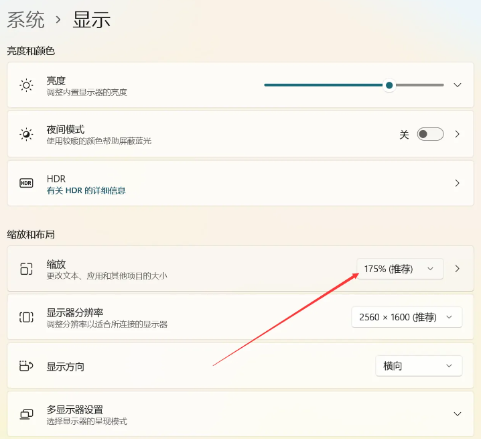Click the scale icon beside 缩放

(26, 269)
